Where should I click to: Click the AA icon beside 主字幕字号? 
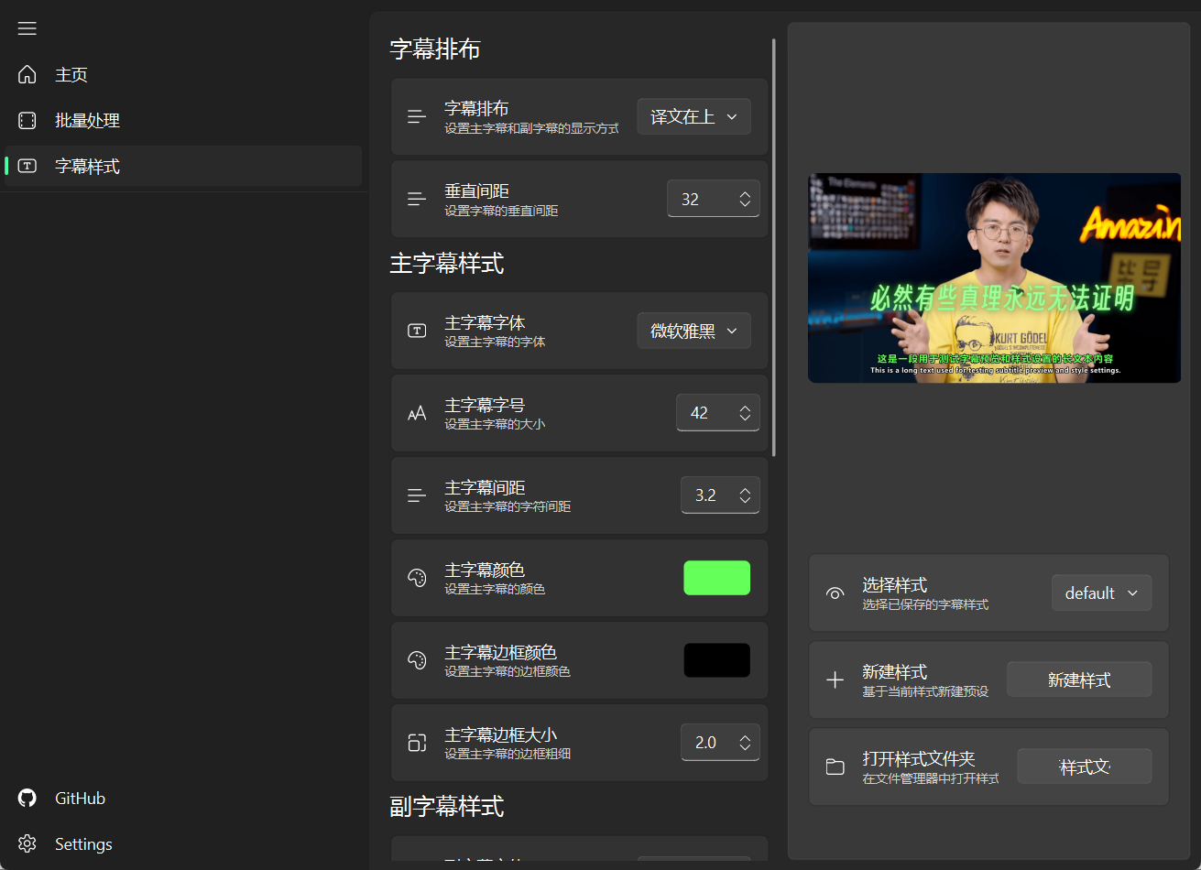(x=417, y=412)
